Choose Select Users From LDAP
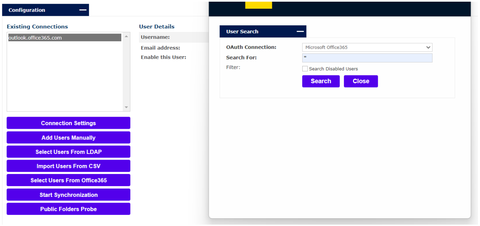Screen dimensions: 480x226 68,152
